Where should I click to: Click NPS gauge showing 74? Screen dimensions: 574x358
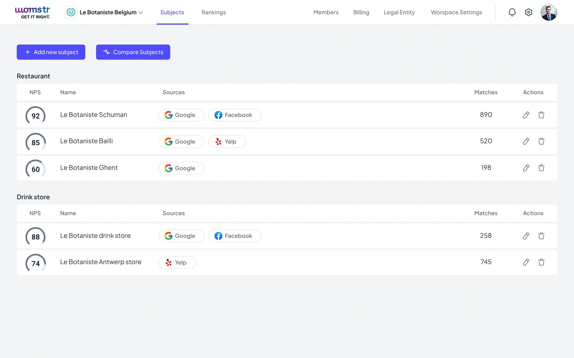[x=36, y=263]
